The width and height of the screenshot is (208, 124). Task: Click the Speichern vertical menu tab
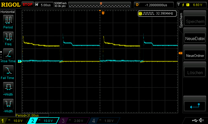tap(181, 20)
